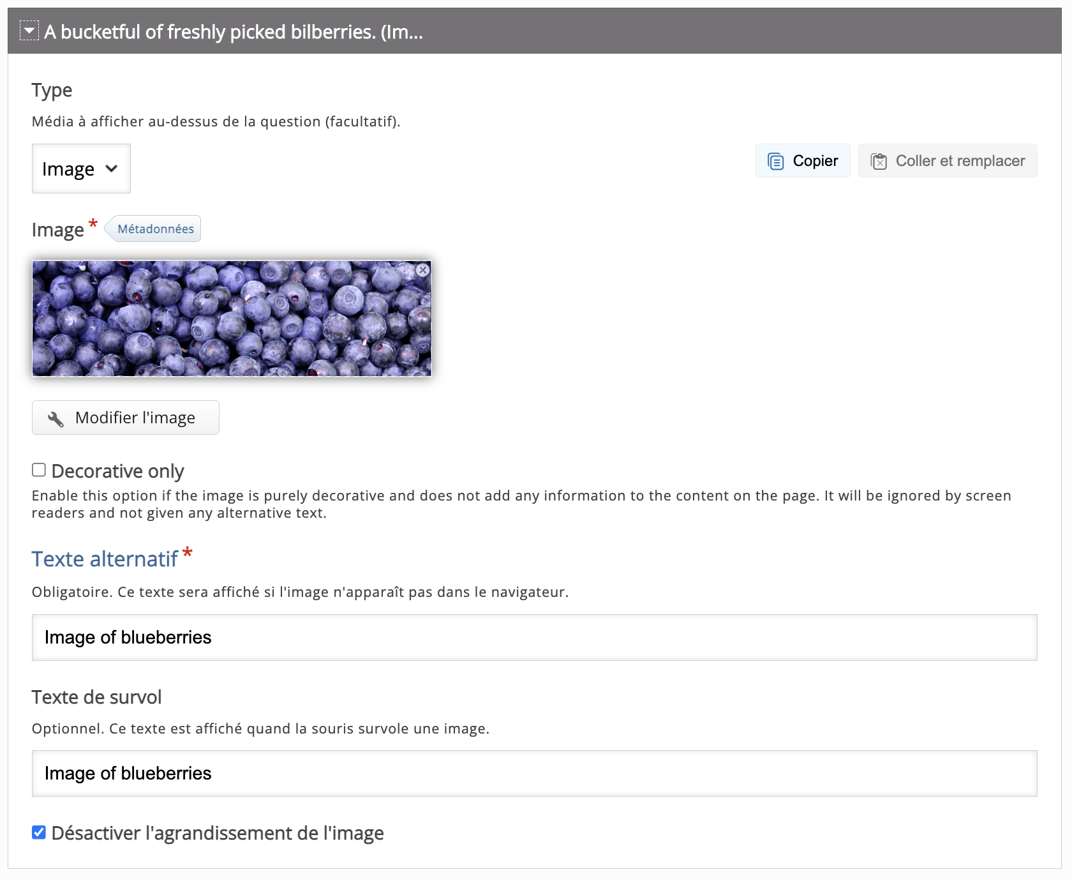
Task: Click the 'A bucketful of freshly picked bilberries' header title
Action: (x=234, y=32)
